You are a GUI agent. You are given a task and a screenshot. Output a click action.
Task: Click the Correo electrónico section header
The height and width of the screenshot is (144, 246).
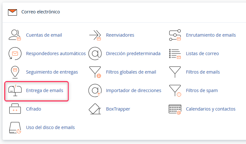point(41,12)
